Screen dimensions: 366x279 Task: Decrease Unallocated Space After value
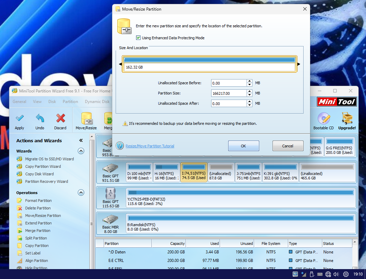click(x=250, y=105)
